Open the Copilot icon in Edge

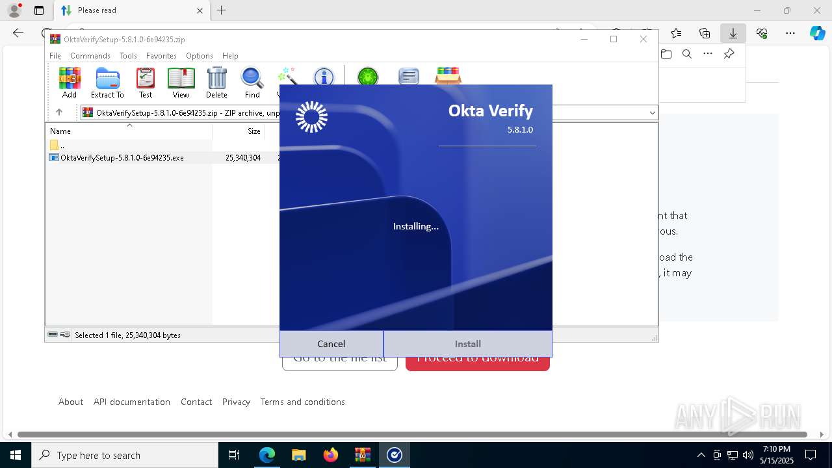[x=817, y=33]
